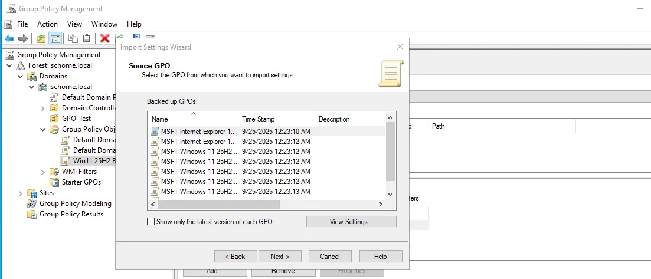
Task: Open the File menu
Action: pos(22,24)
